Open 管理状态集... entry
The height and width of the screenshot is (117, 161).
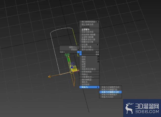[89, 47]
